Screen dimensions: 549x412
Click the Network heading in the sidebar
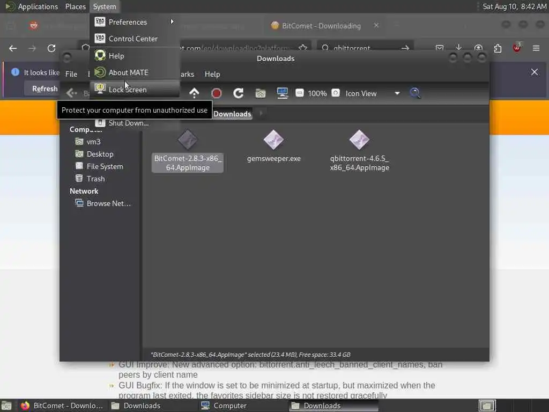[x=84, y=192]
